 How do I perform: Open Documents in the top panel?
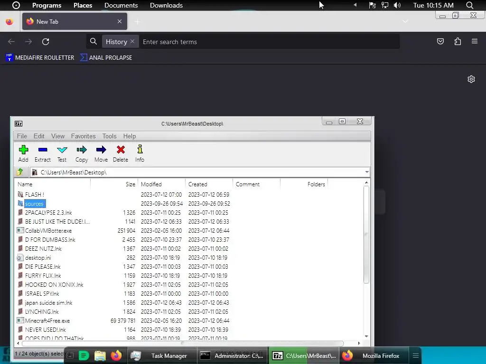pos(121,5)
